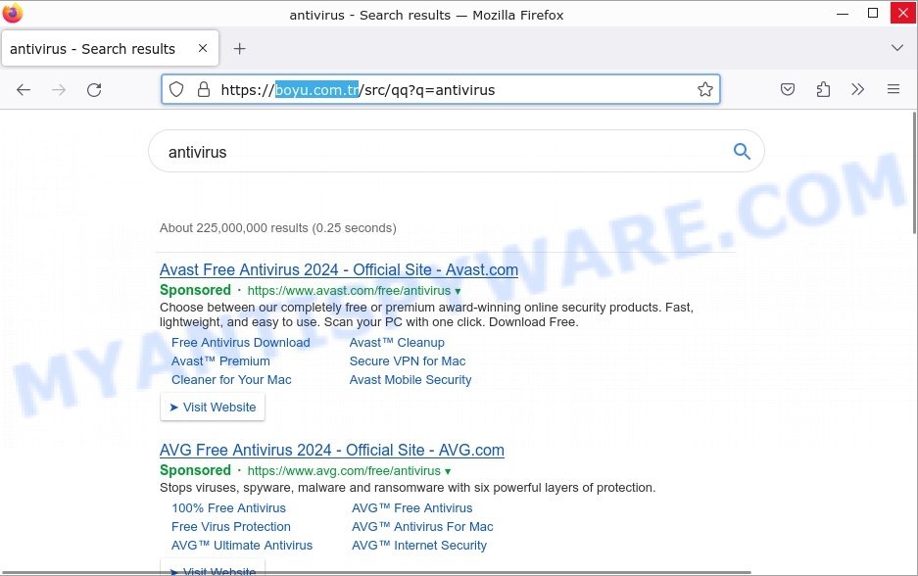Go back using the back arrow
The width and height of the screenshot is (918, 576).
[24, 89]
